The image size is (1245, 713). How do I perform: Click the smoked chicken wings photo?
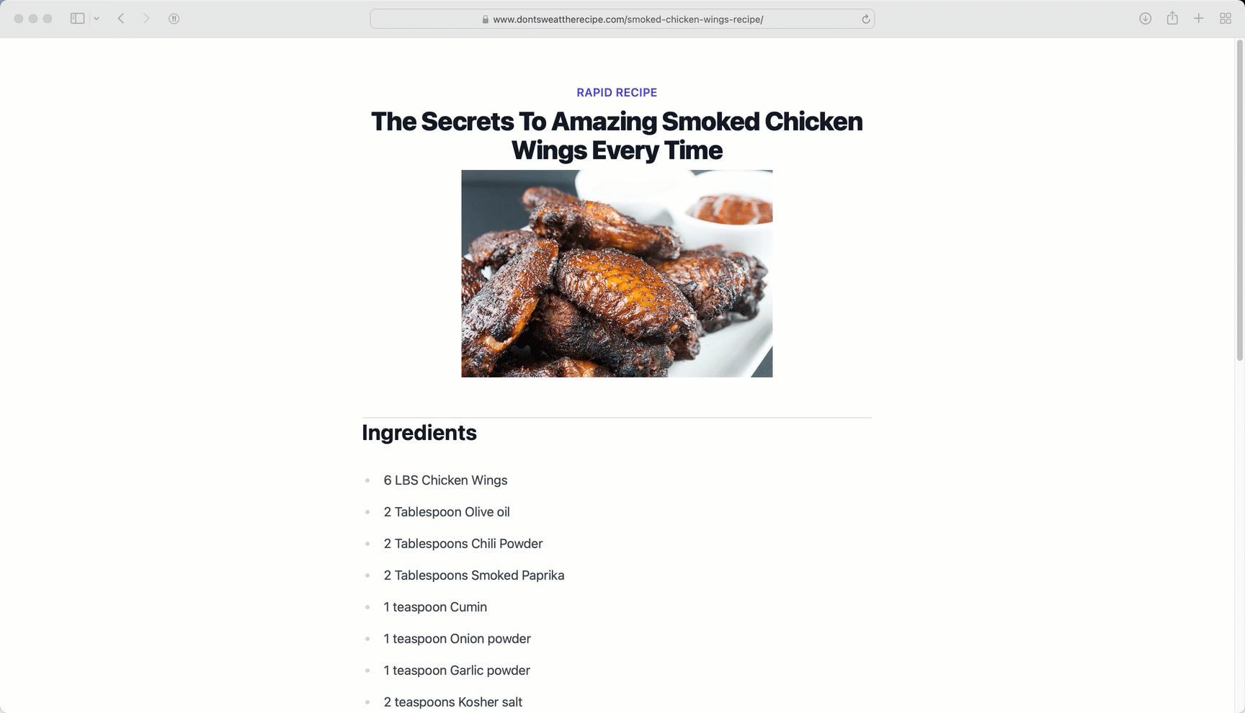617,274
